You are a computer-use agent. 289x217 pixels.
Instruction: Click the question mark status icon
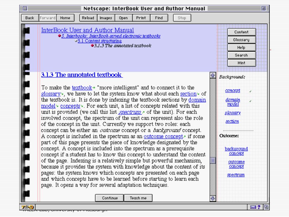point(259,207)
